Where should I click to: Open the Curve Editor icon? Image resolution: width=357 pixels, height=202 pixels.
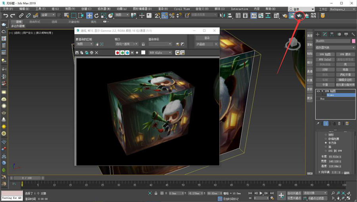point(261,15)
